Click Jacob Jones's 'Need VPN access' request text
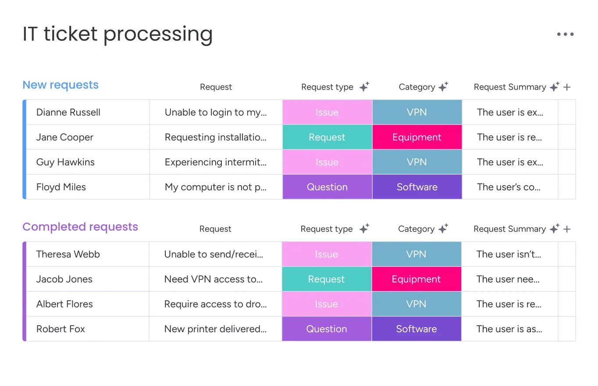598x386 pixels. (x=213, y=279)
